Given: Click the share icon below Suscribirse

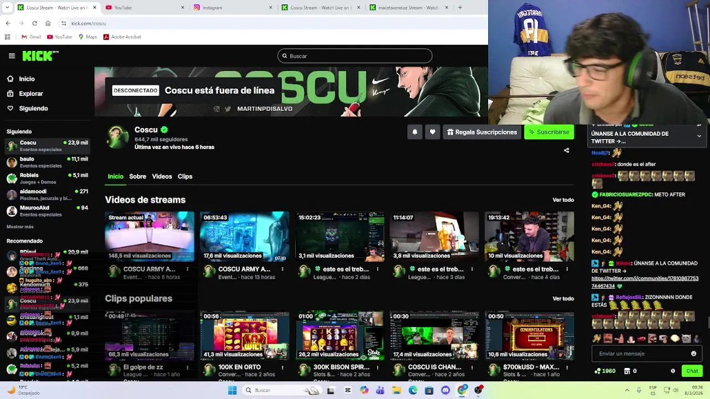Looking at the screenshot, I should click(566, 150).
